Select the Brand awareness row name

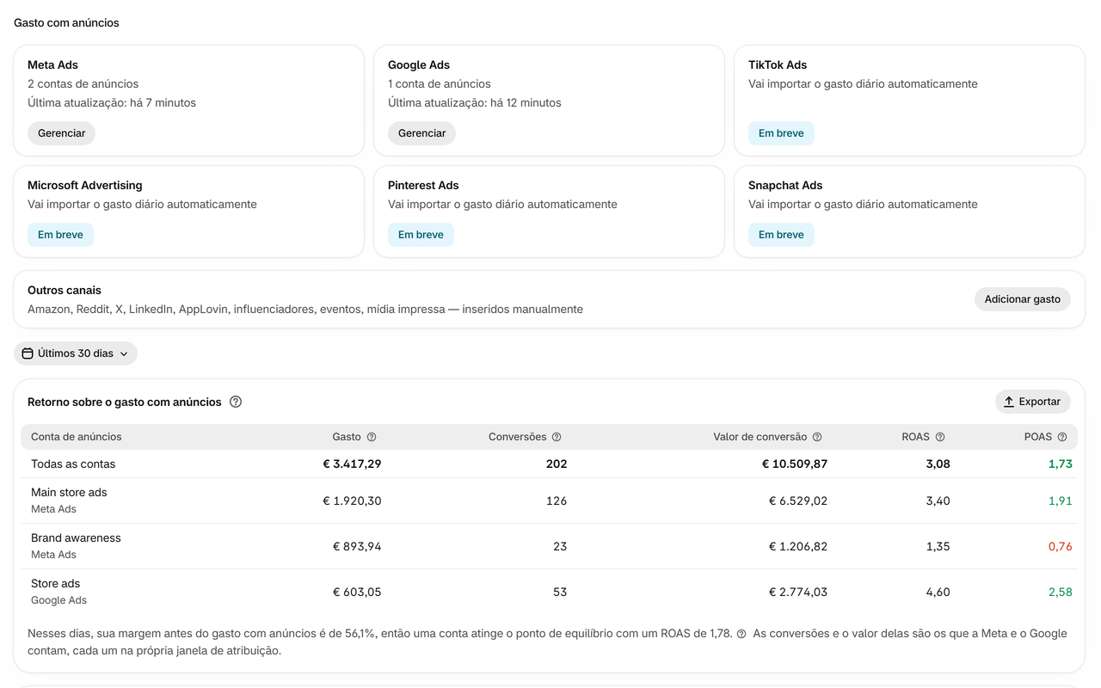[x=76, y=537]
